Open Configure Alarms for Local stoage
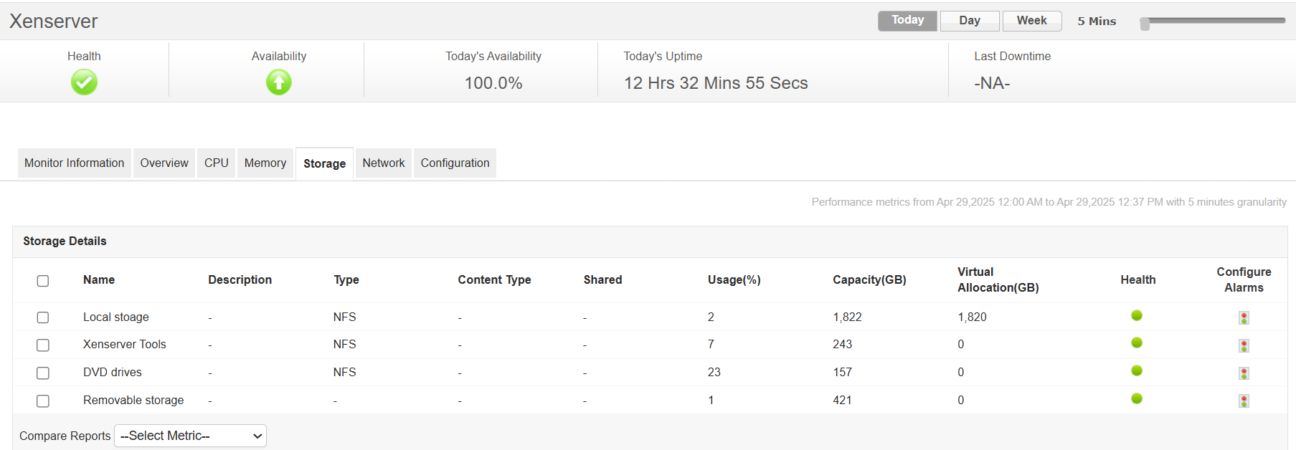Image resolution: width=1296 pixels, height=450 pixels. [1243, 316]
